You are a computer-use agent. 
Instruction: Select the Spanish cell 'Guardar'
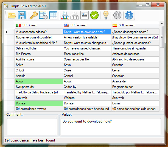click(135, 65)
